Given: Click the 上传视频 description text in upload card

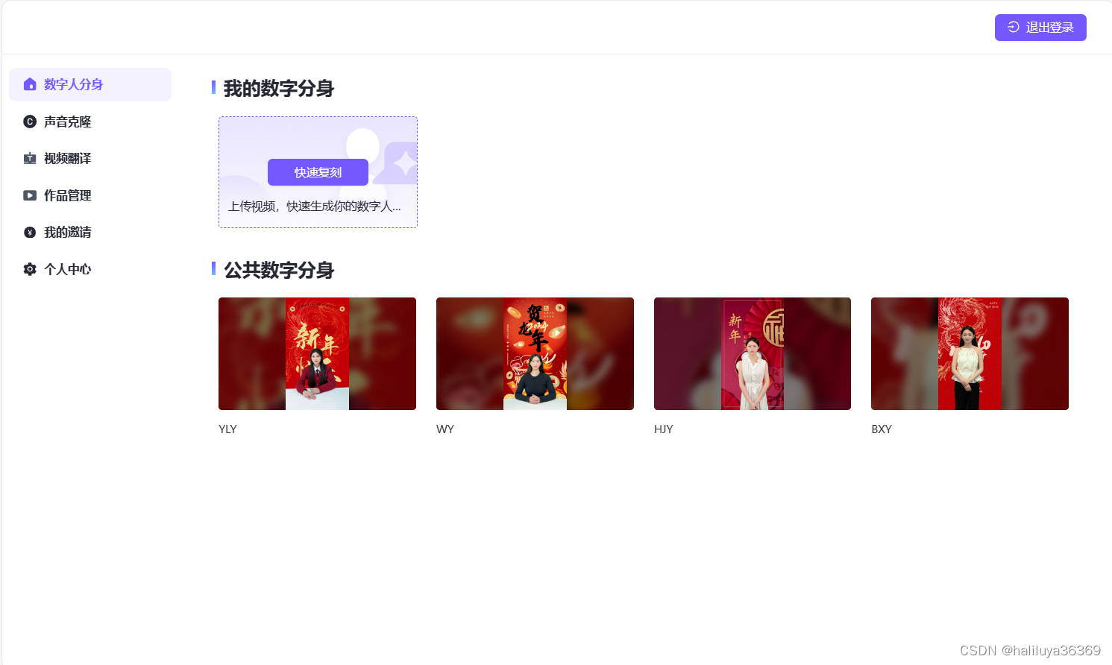Looking at the screenshot, I should click(x=315, y=207).
